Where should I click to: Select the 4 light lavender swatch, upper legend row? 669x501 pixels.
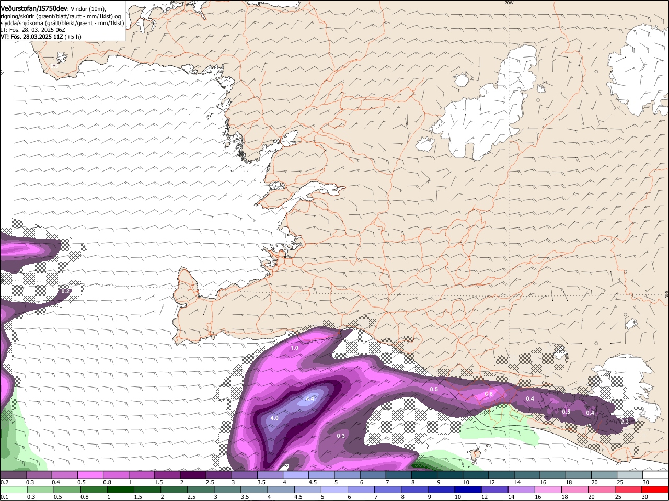pyautogui.click(x=296, y=475)
